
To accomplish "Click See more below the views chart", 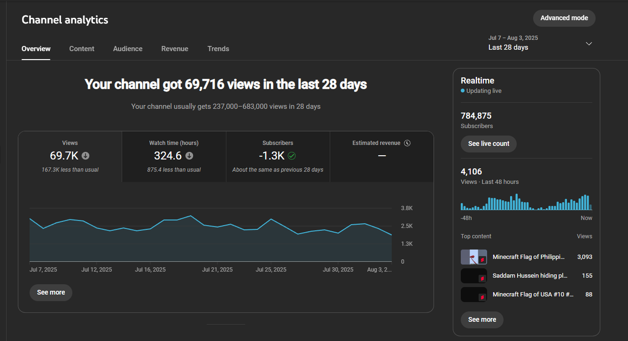I will (x=51, y=292).
